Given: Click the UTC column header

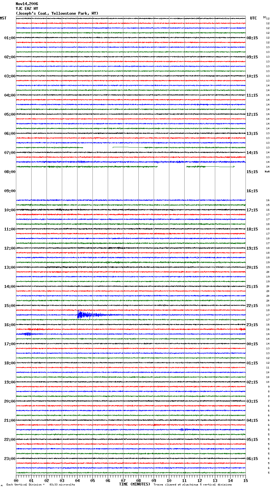Looking at the screenshot, I should coord(253,18).
